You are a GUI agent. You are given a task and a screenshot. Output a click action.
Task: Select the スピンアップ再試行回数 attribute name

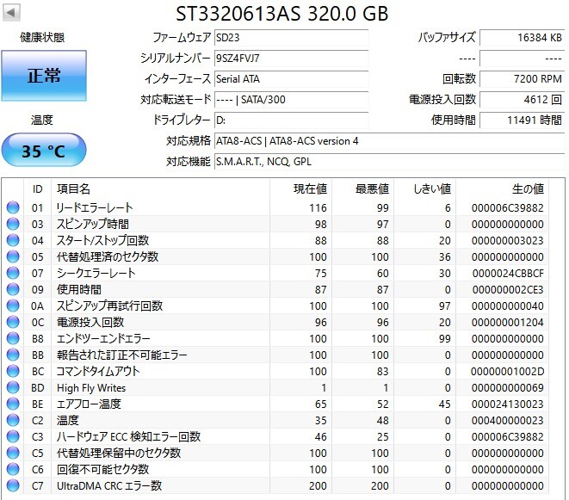[109, 306]
